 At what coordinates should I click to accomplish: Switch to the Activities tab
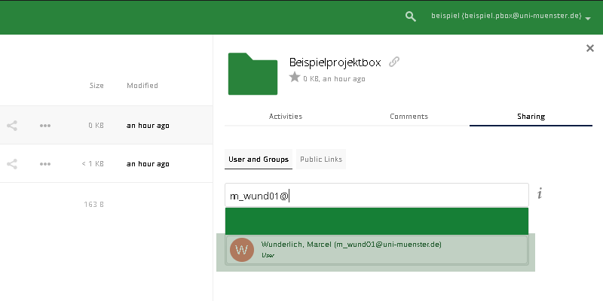pos(286,117)
